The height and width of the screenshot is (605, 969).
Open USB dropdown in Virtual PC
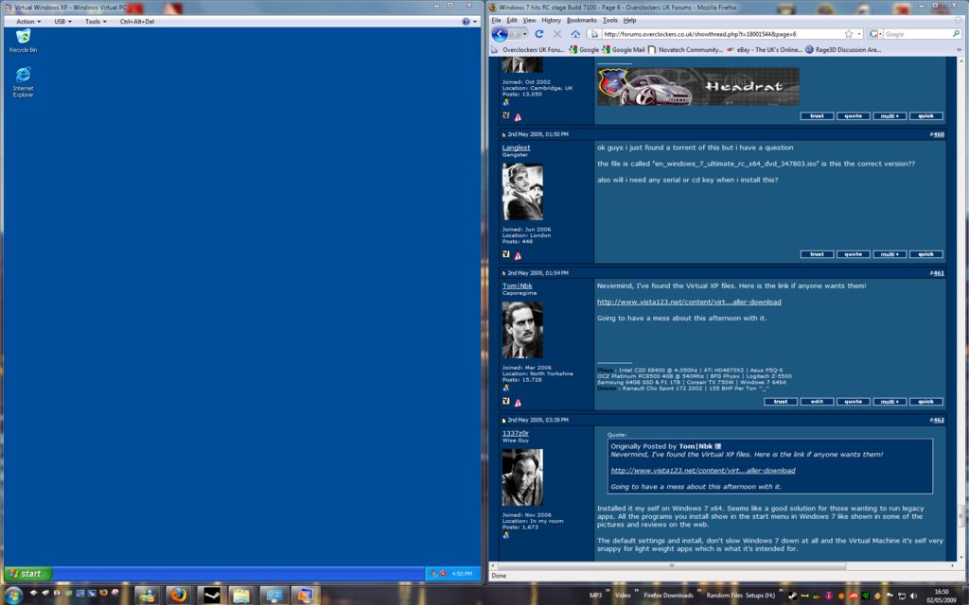click(62, 21)
